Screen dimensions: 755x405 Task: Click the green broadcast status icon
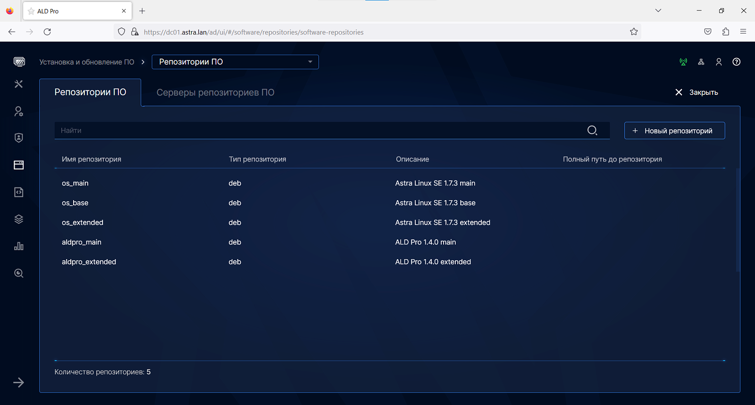pos(683,62)
